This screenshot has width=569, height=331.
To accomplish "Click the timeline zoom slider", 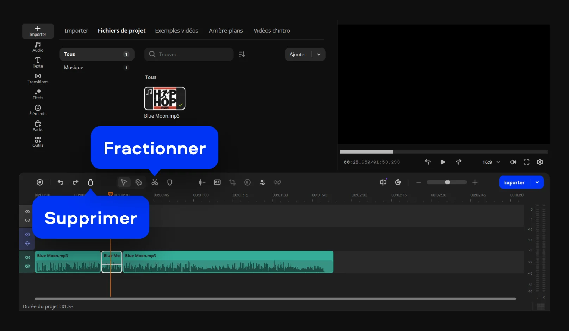I will pyautogui.click(x=446, y=182).
